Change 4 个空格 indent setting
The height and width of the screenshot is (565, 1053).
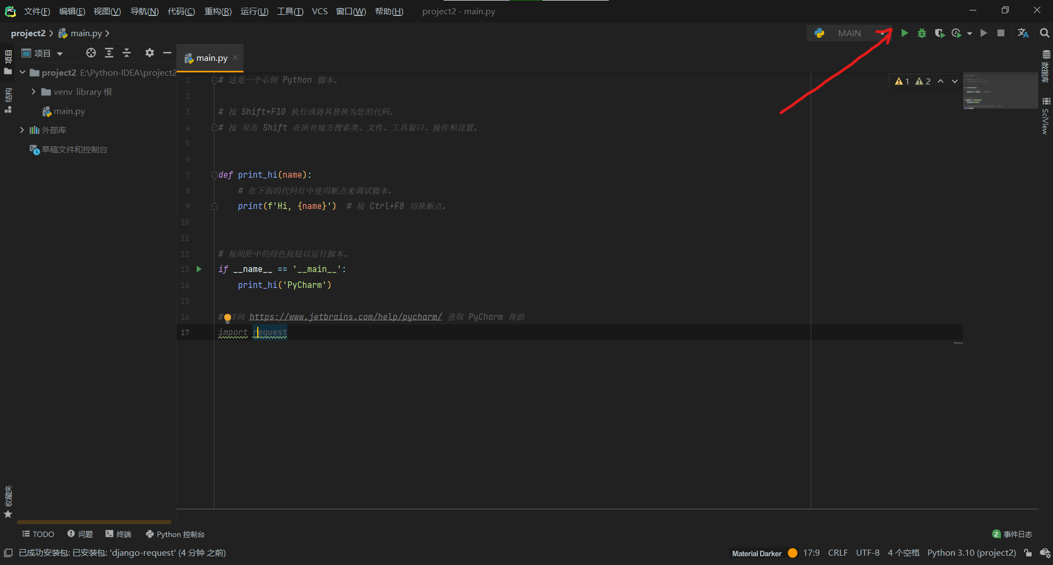(903, 553)
